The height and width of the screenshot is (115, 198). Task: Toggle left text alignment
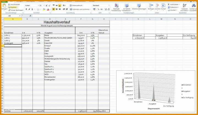54,9
